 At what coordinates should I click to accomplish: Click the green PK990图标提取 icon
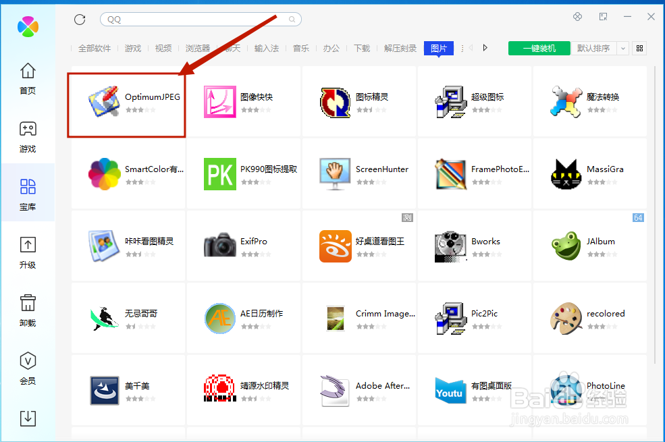point(219,173)
